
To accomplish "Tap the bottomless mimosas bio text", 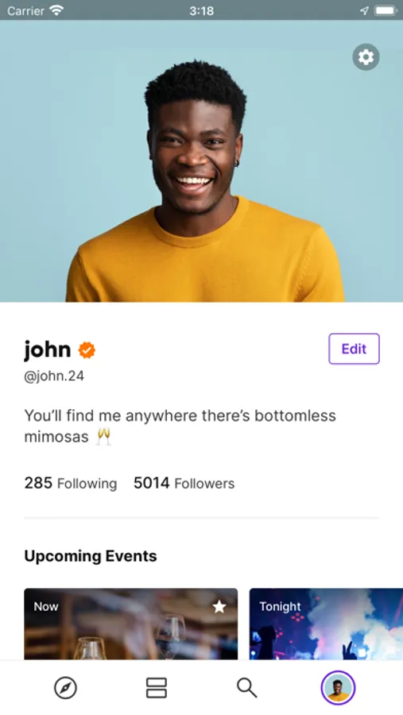I will [180, 426].
